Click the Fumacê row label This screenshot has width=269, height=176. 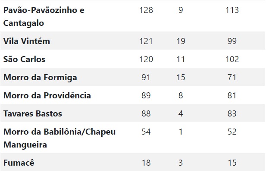click(19, 163)
